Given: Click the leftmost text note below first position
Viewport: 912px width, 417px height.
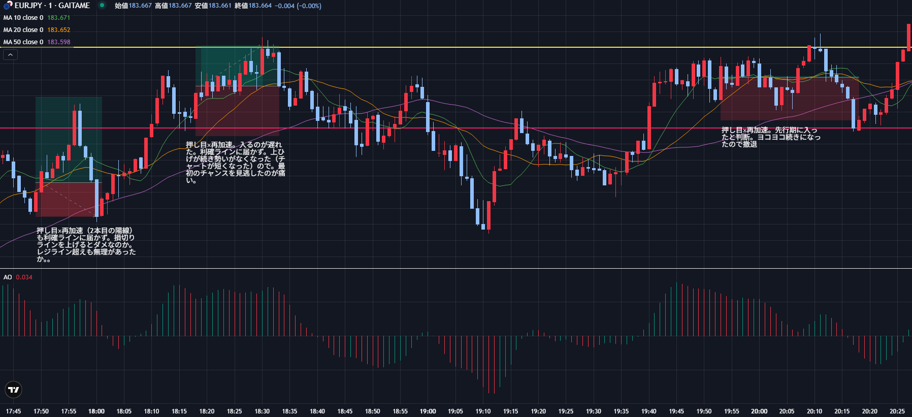Looking at the screenshot, I should (x=86, y=245).
